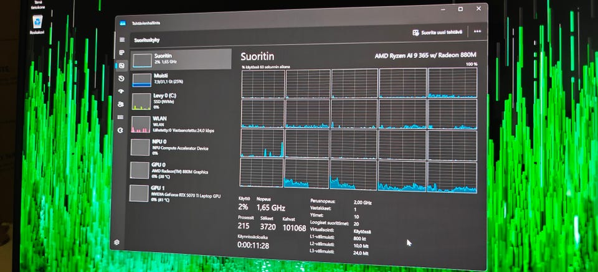Click the '1,65 GHz' speed value under Nopeus
This screenshot has height=272, width=598.
click(x=271, y=208)
